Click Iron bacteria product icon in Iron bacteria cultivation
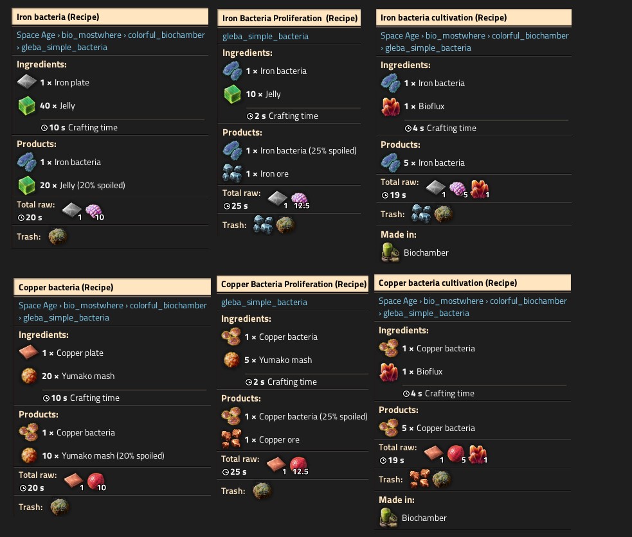This screenshot has width=632, height=537. click(x=390, y=163)
